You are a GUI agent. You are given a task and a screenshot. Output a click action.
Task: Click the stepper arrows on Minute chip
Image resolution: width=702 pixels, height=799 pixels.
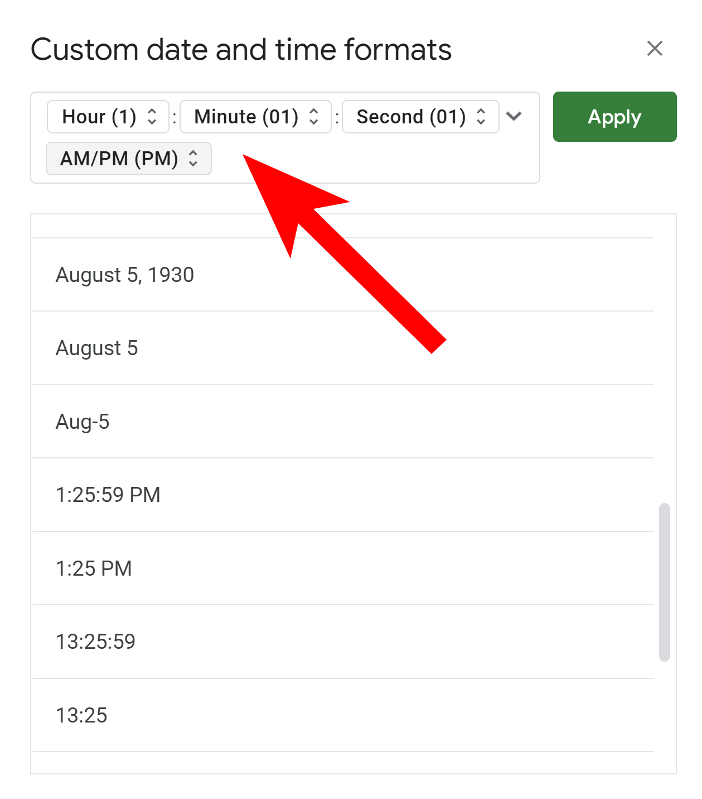(x=314, y=117)
